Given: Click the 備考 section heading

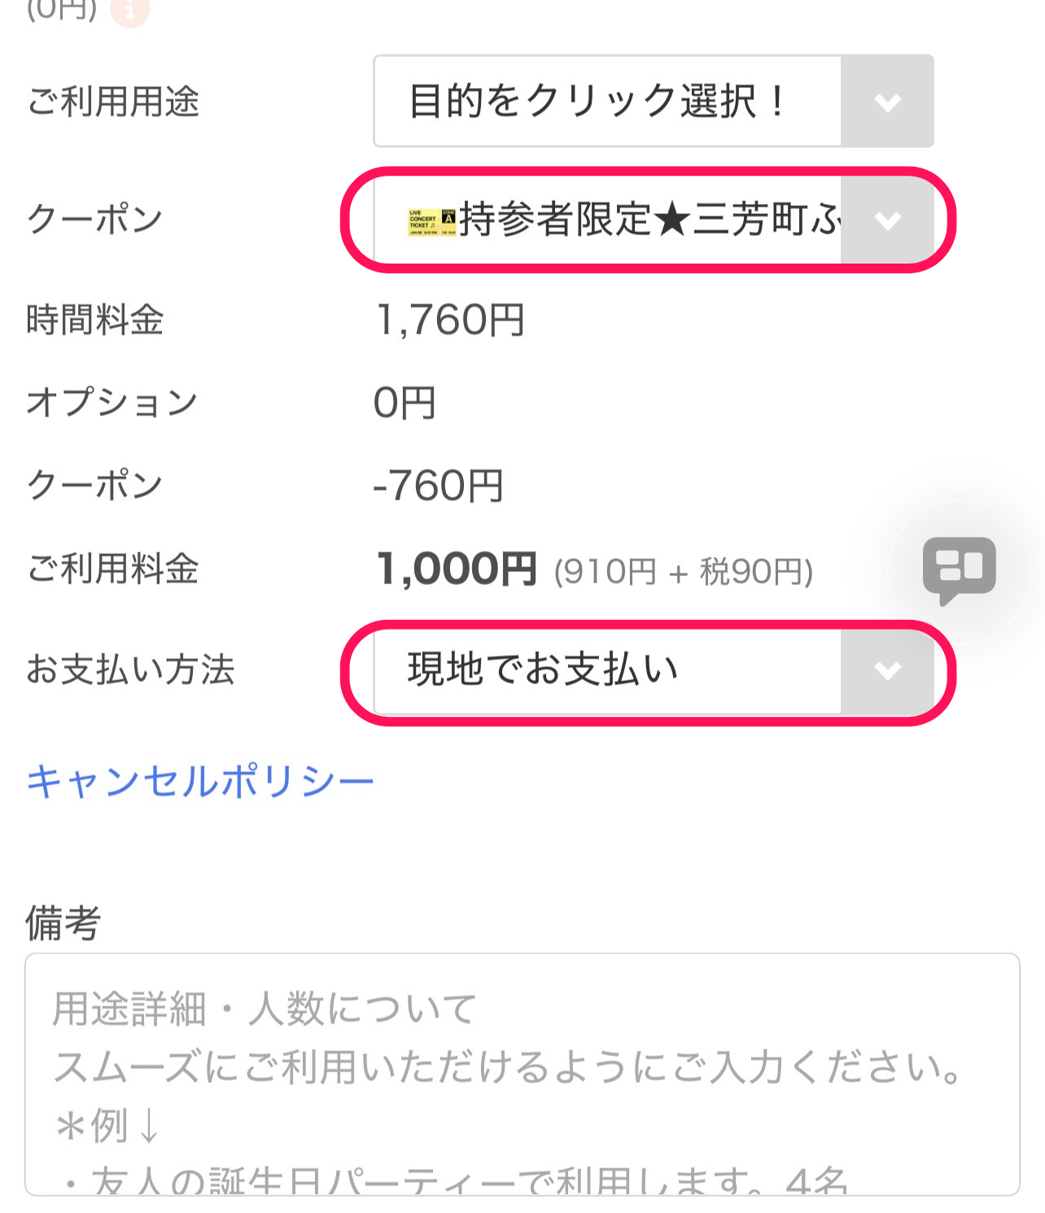Looking at the screenshot, I should [63, 923].
